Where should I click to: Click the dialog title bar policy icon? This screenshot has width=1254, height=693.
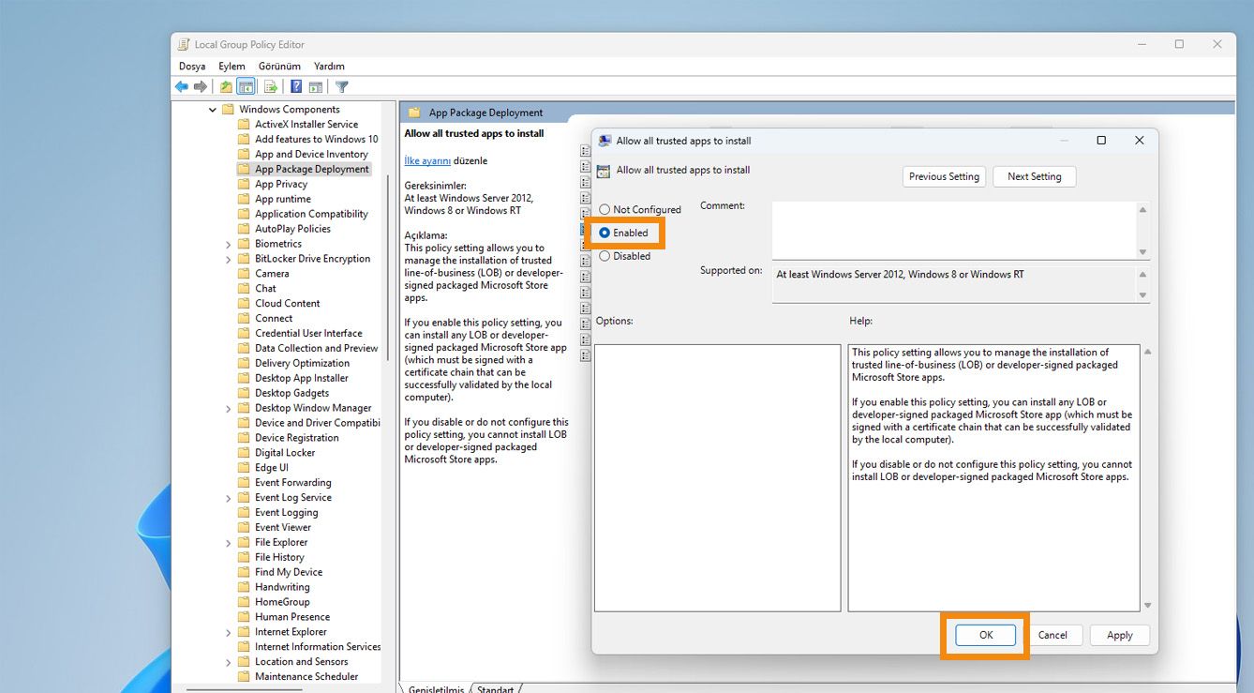point(605,141)
